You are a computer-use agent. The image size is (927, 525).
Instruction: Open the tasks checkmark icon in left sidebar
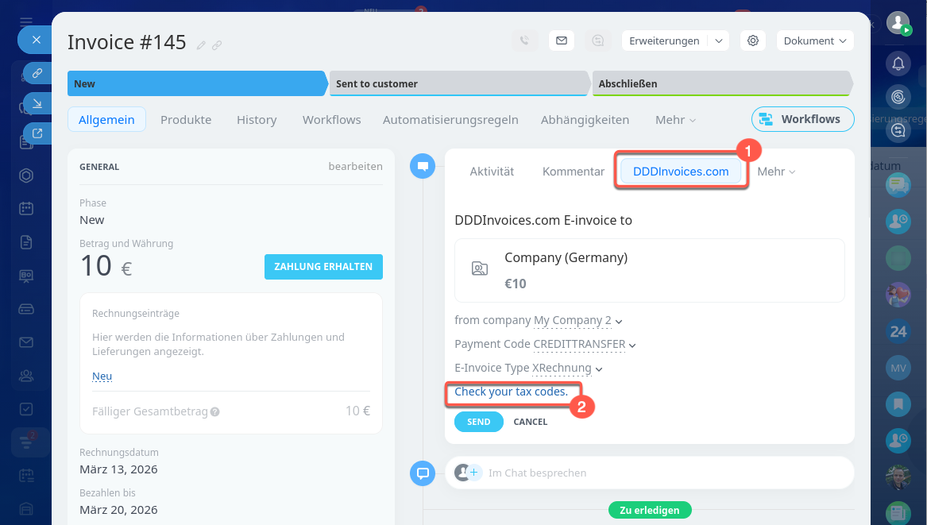(x=26, y=409)
